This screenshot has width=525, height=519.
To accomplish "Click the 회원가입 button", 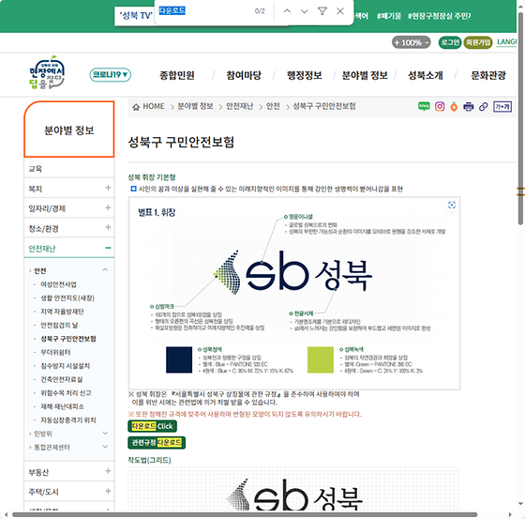I will pos(478,42).
